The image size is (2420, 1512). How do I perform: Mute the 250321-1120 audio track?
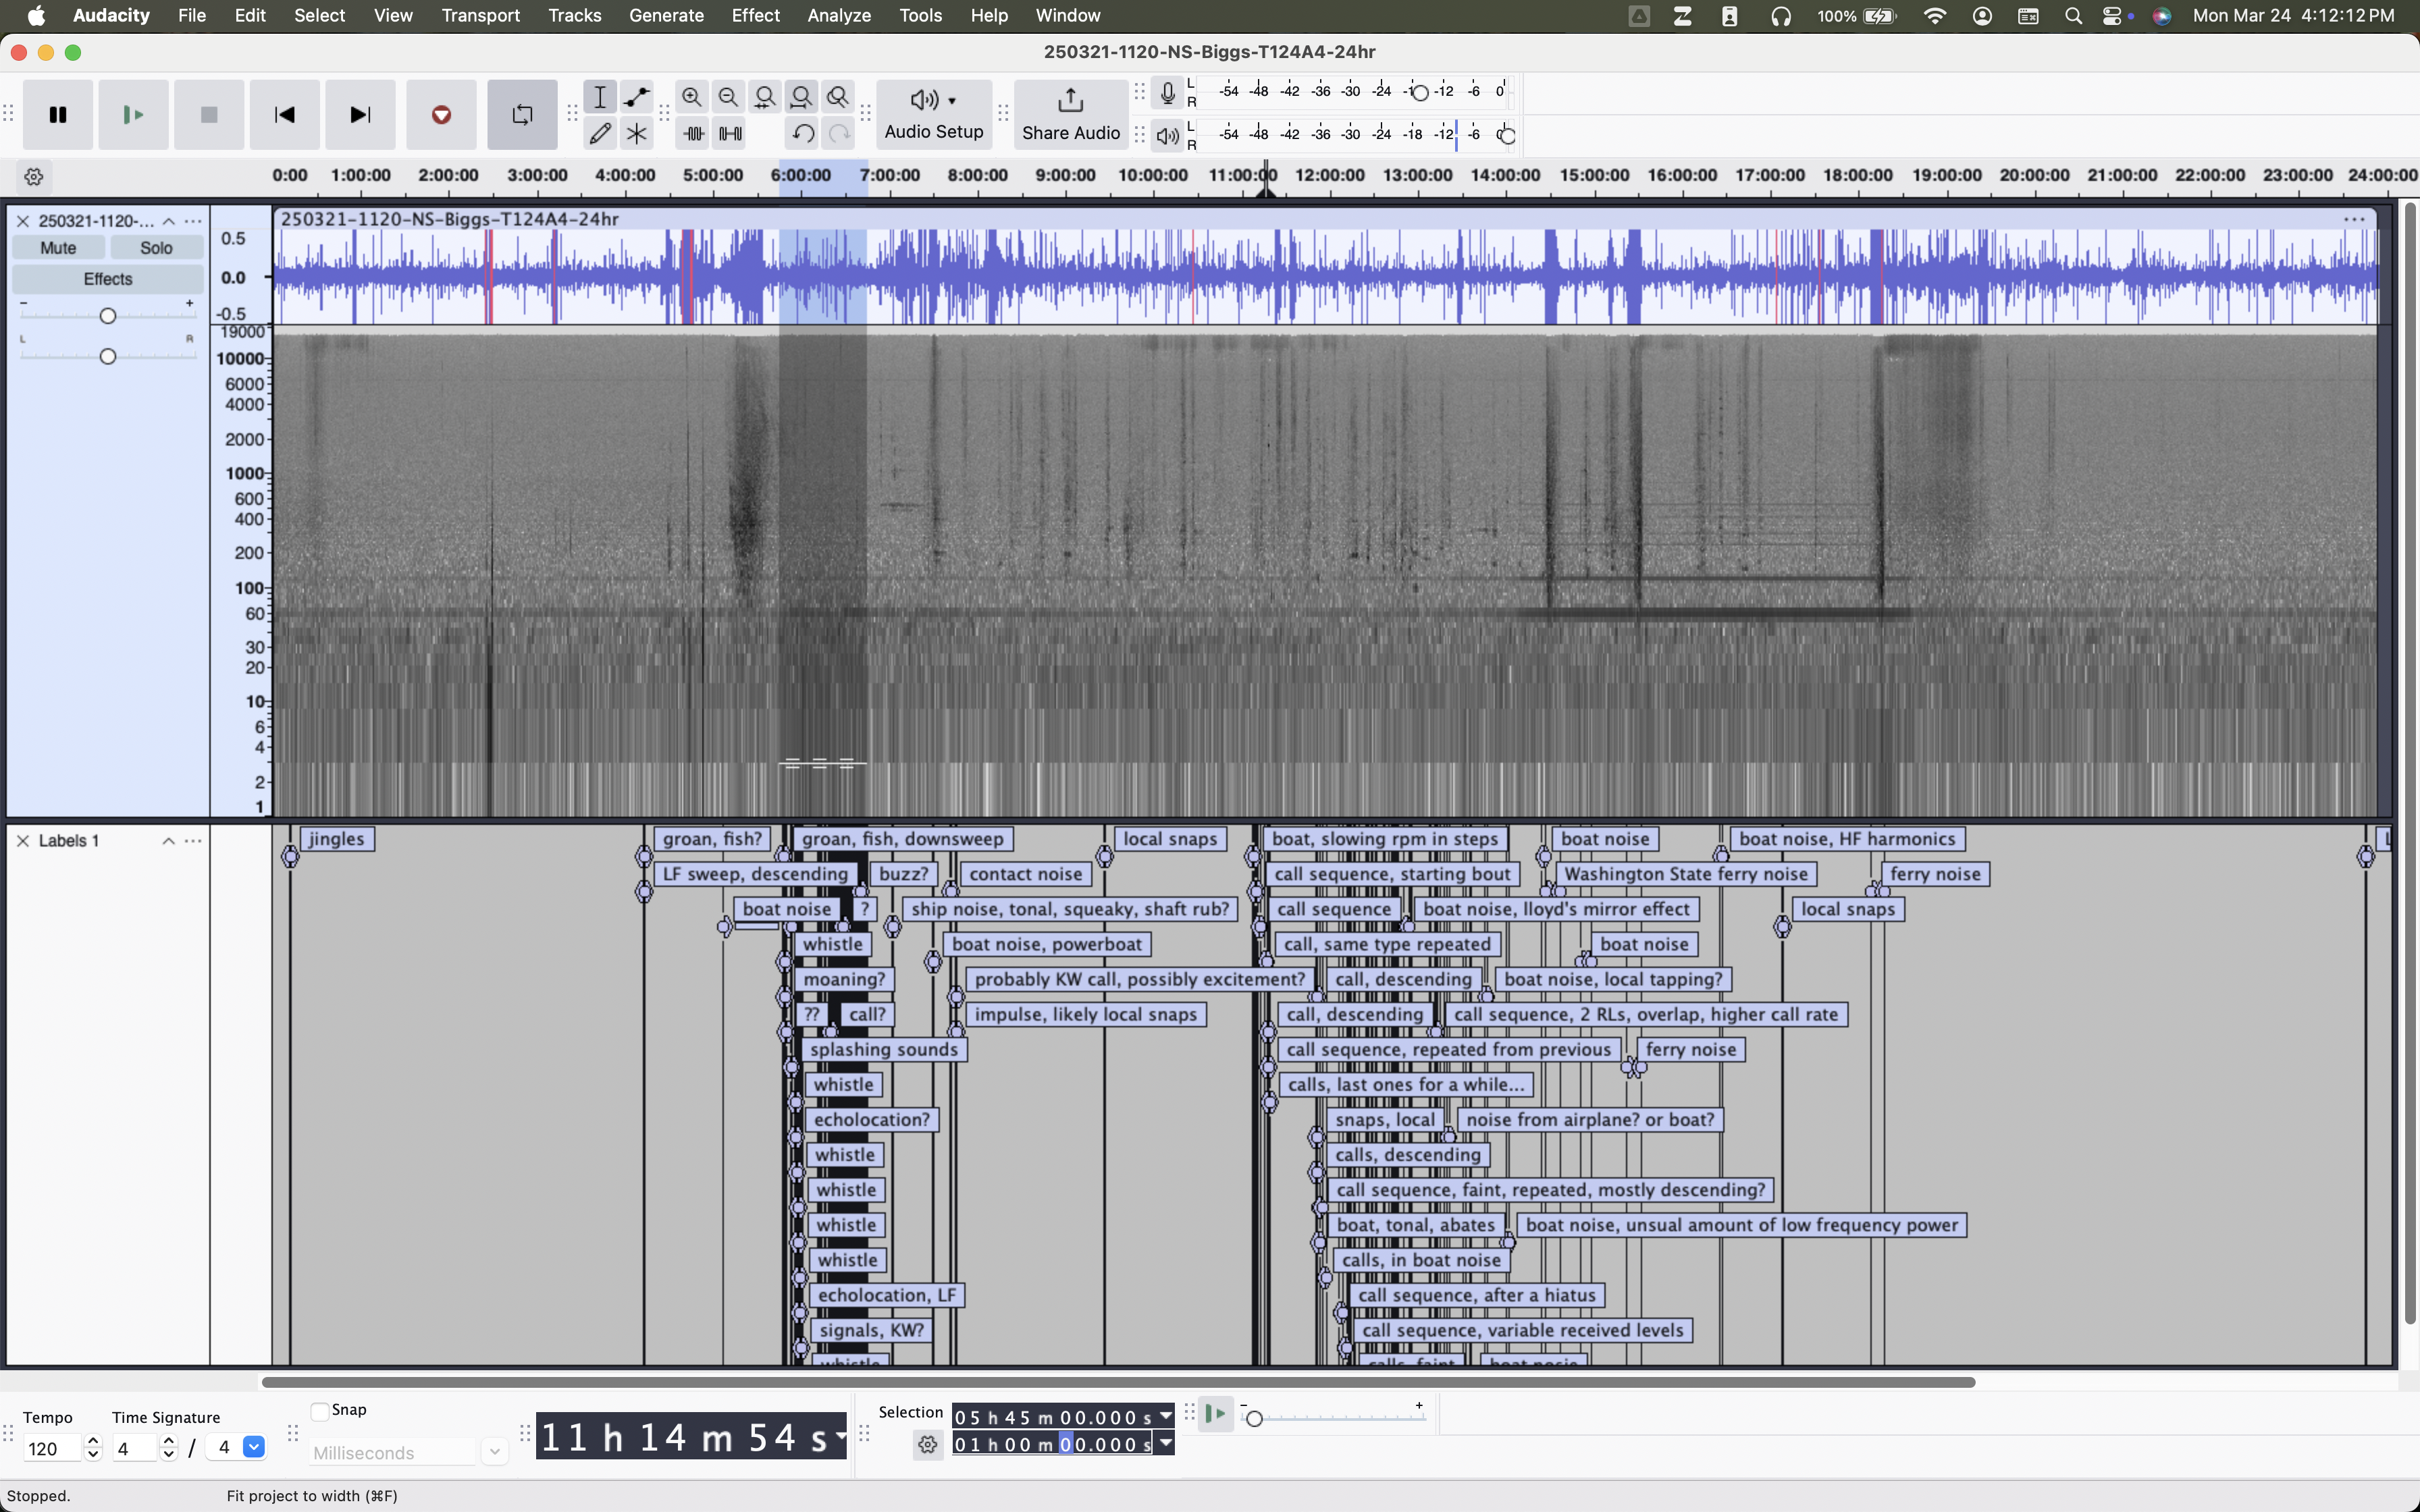58,248
